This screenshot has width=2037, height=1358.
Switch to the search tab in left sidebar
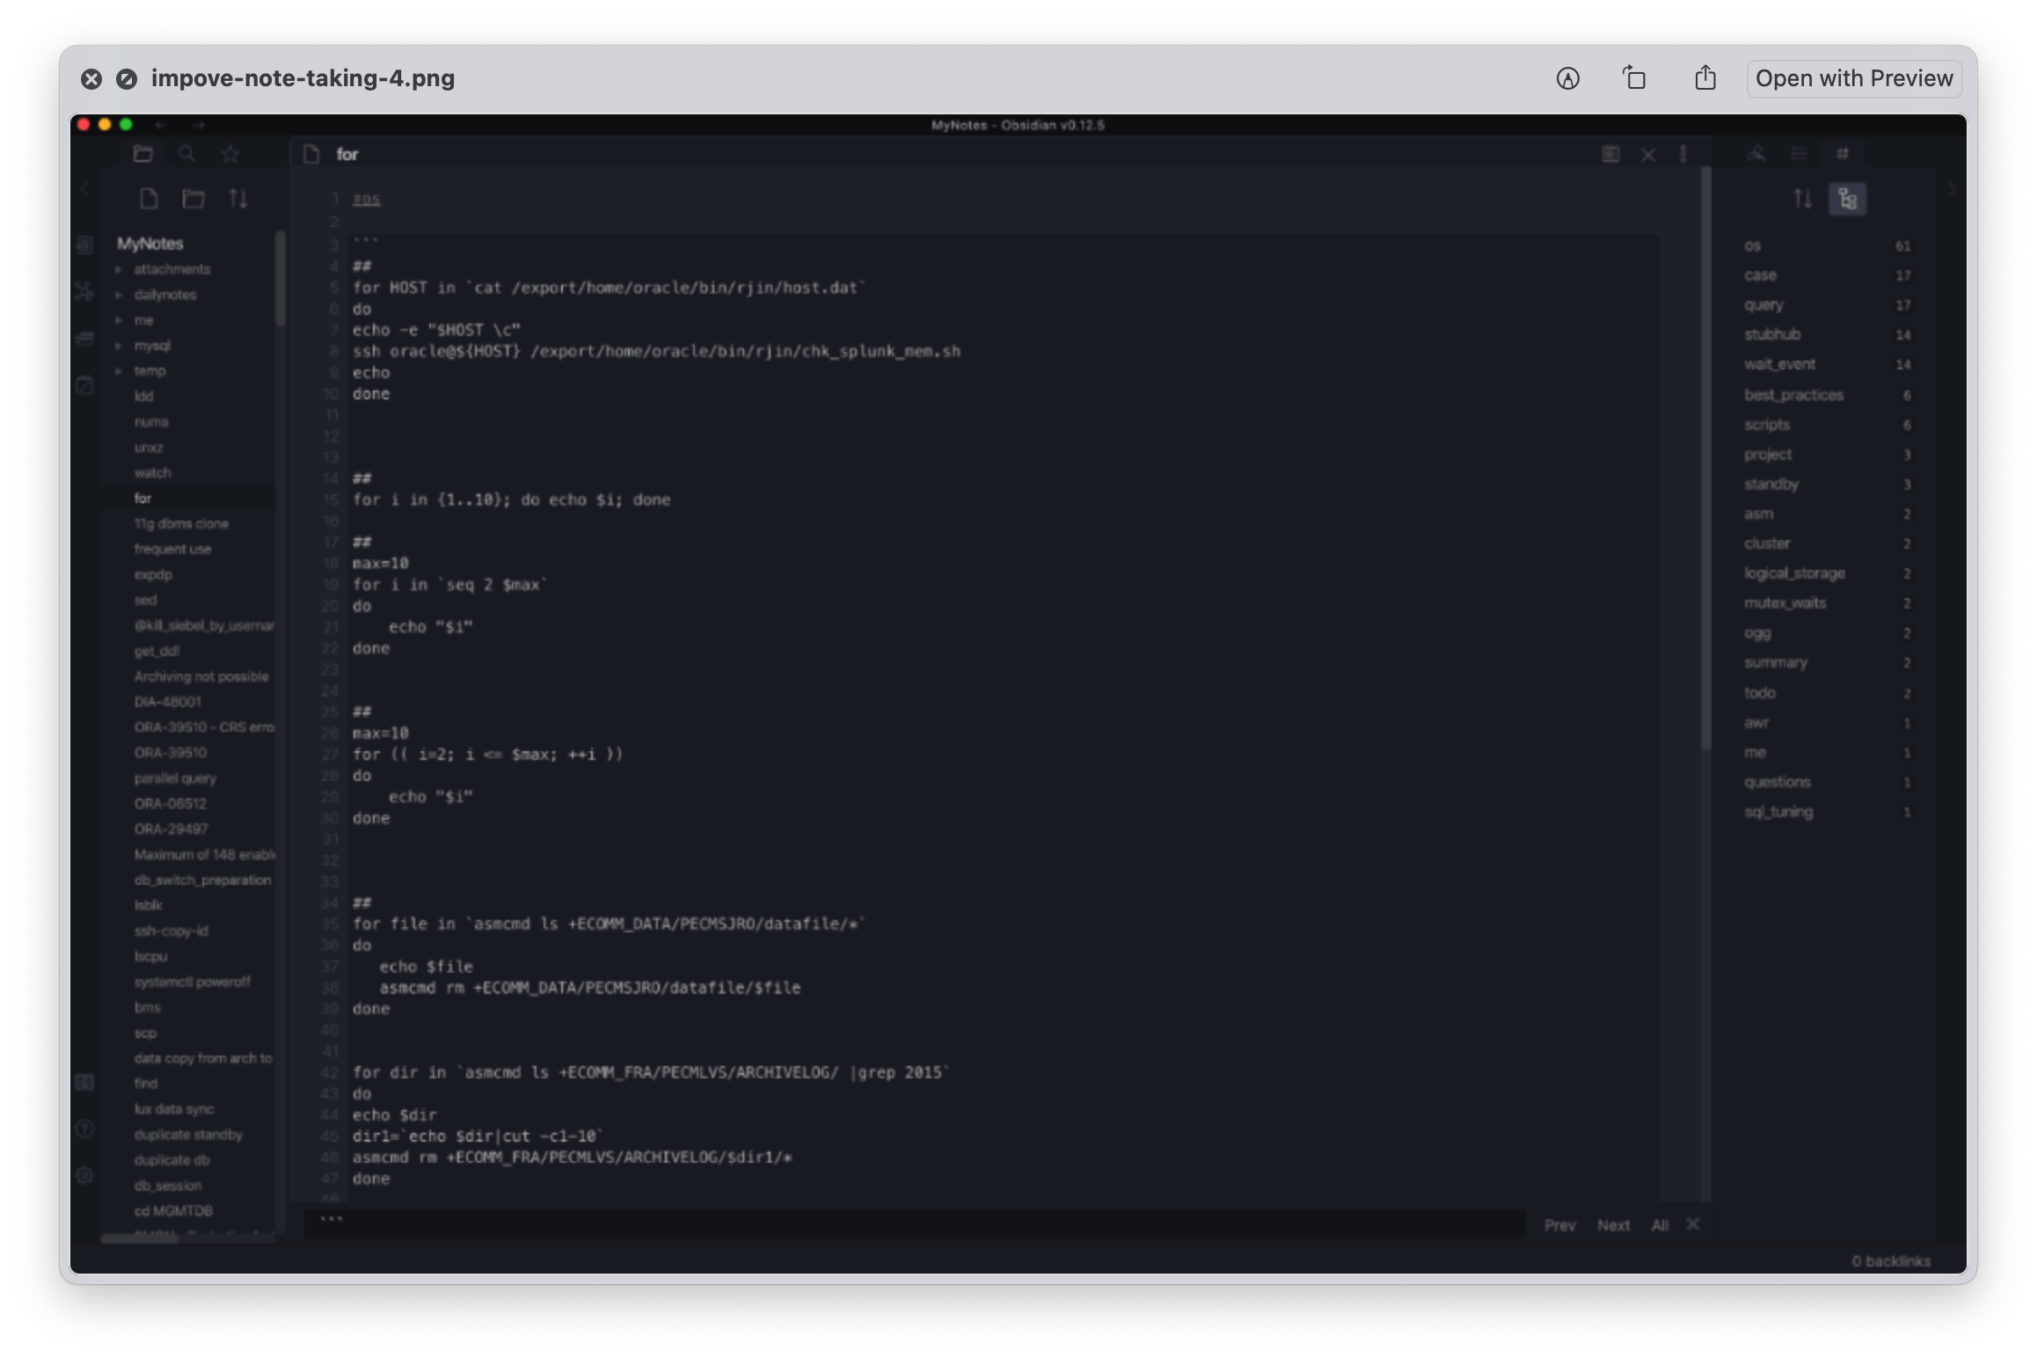[186, 154]
